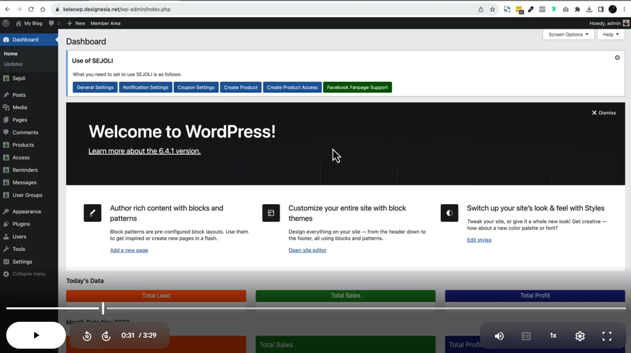The image size is (631, 353).
Task: Open the Access menu
Action: coord(29,158)
